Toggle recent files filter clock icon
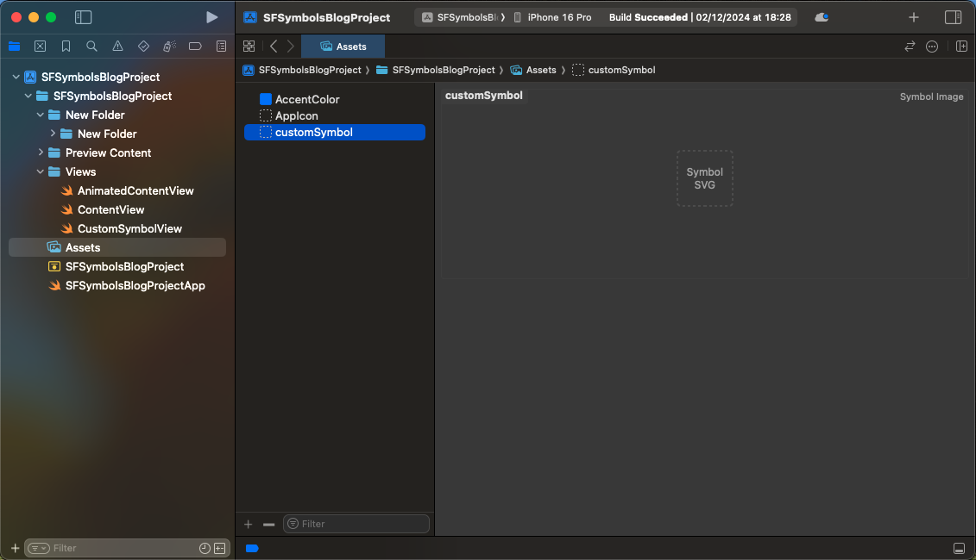The height and width of the screenshot is (560, 976). pyautogui.click(x=205, y=548)
